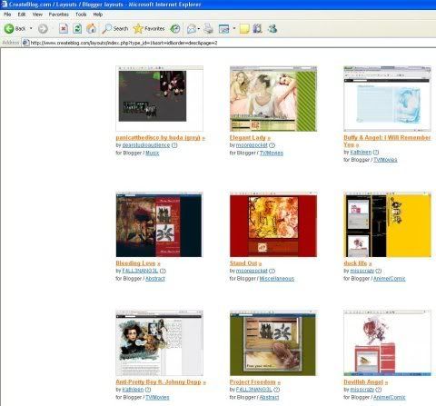
Task: Click the yellow note toolbar icon
Action: [244, 29]
